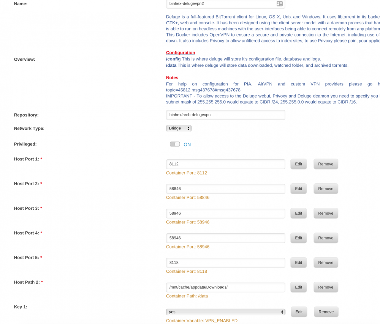Remove Host Port 2
The height and width of the screenshot is (324, 380).
click(x=326, y=189)
